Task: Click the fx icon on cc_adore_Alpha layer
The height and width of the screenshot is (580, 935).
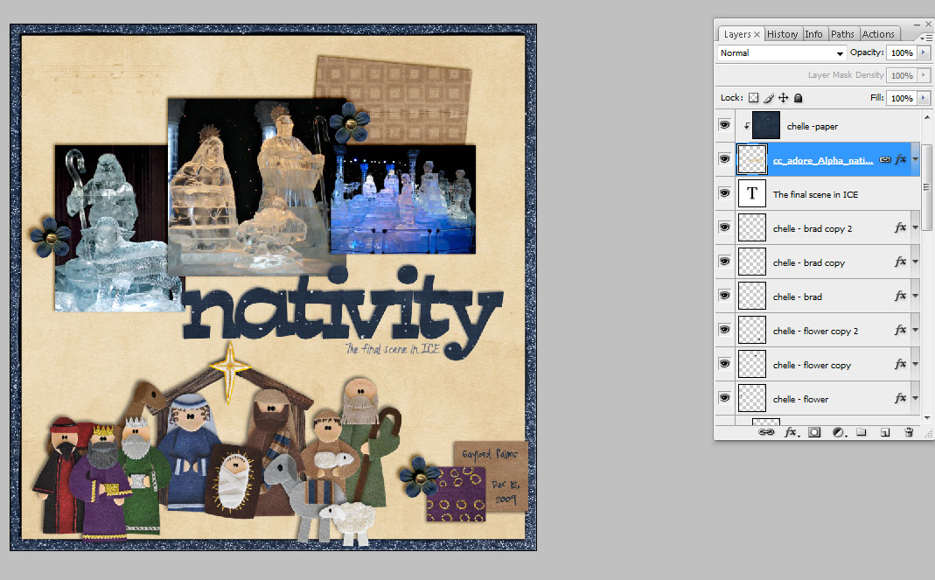Action: 900,159
